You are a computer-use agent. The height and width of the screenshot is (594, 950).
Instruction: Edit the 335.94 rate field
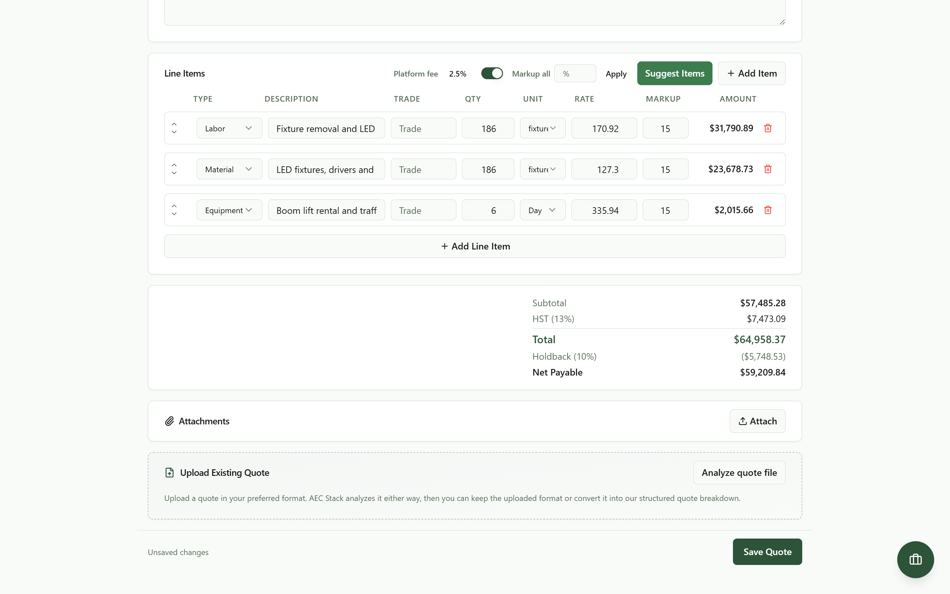[604, 210]
